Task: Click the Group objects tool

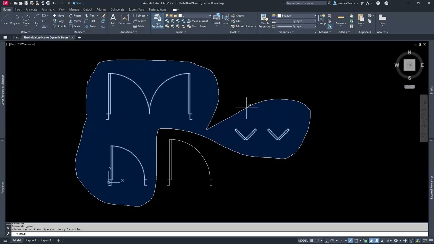Action: pos(322,19)
